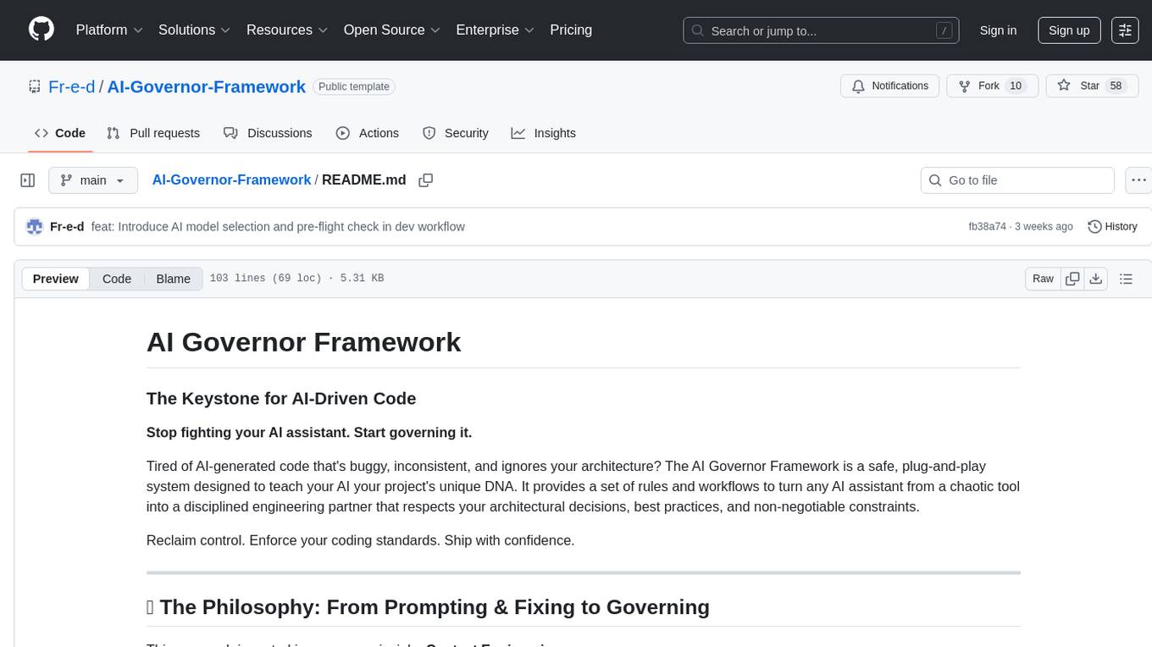Viewport: 1152px width, 647px height.
Task: Open the latest commit message link
Action: click(x=278, y=227)
